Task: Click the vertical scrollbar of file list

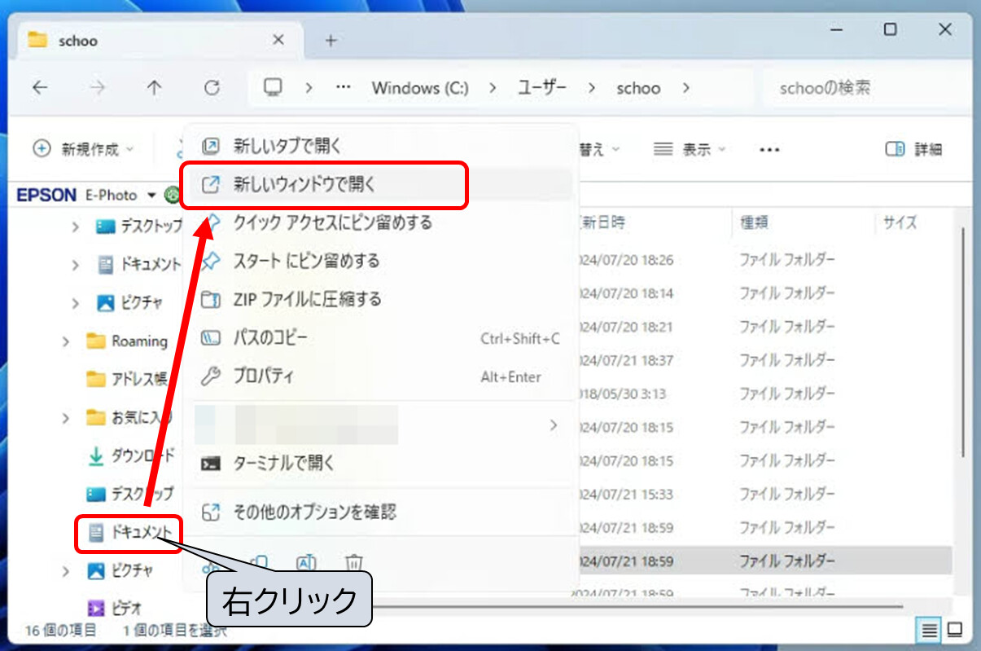Action: click(964, 342)
